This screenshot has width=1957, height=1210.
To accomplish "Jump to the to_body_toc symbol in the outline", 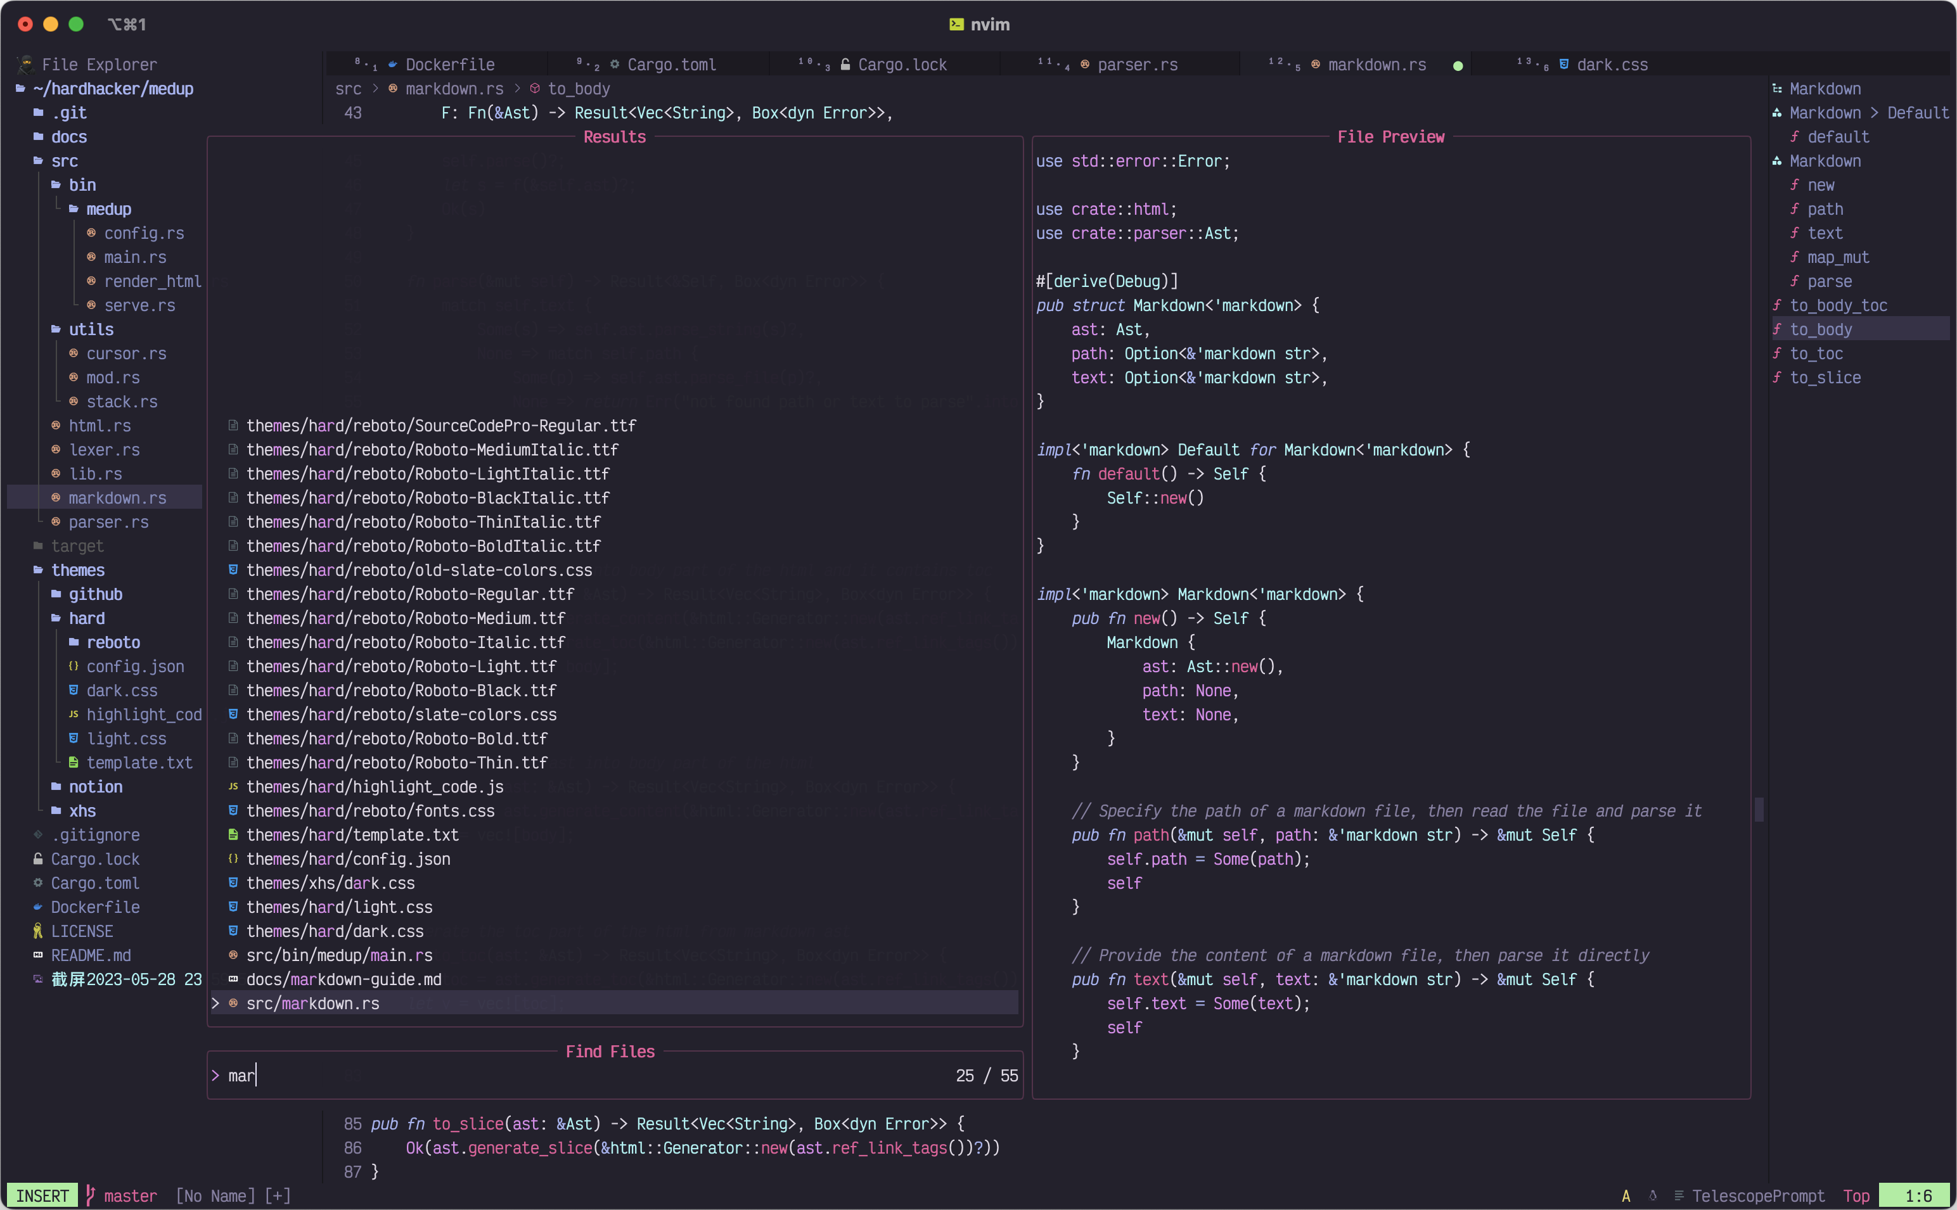I will (x=1838, y=306).
